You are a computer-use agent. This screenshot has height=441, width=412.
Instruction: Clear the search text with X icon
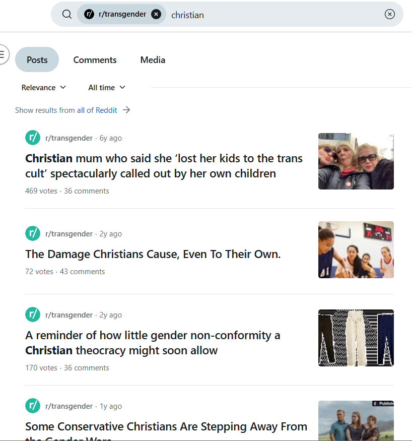(x=389, y=14)
